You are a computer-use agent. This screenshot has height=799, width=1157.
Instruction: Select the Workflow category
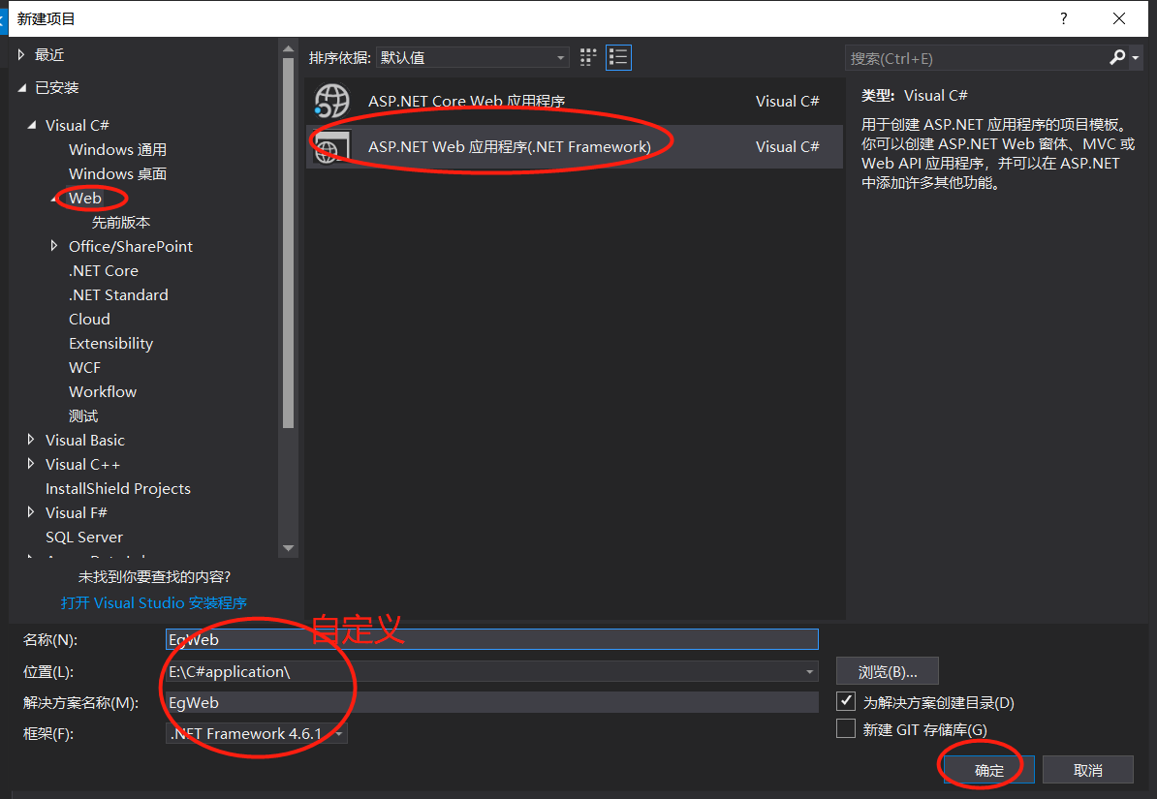(103, 392)
